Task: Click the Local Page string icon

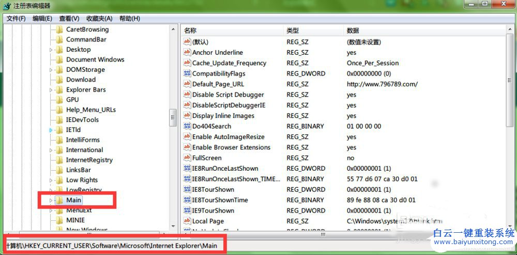Action: click(187, 221)
